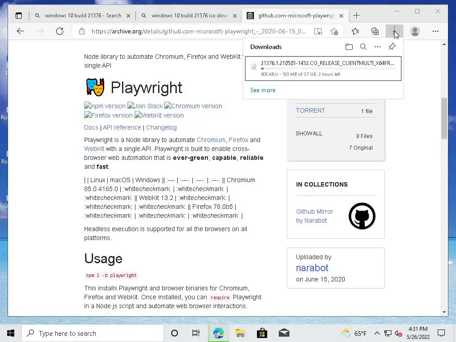Viewport: 456px width, 342px height.
Task: Click See more in Downloads panel
Action: click(x=263, y=90)
